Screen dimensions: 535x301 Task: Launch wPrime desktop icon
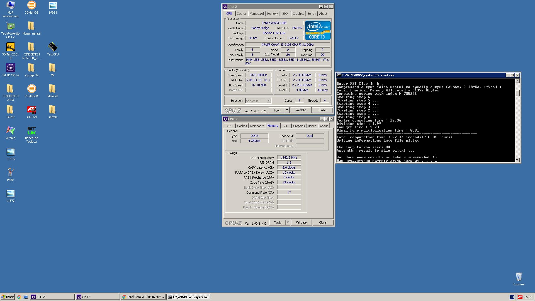[x=10, y=133]
